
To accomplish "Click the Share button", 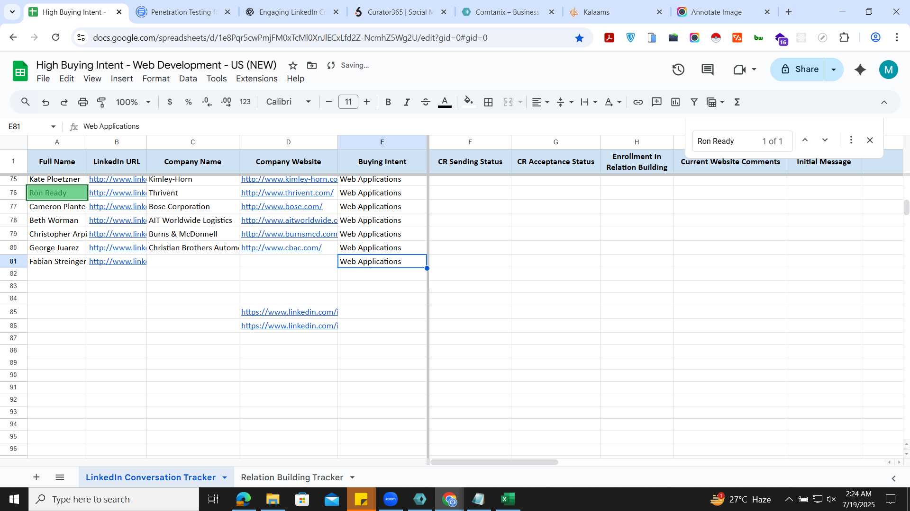I will [799, 70].
